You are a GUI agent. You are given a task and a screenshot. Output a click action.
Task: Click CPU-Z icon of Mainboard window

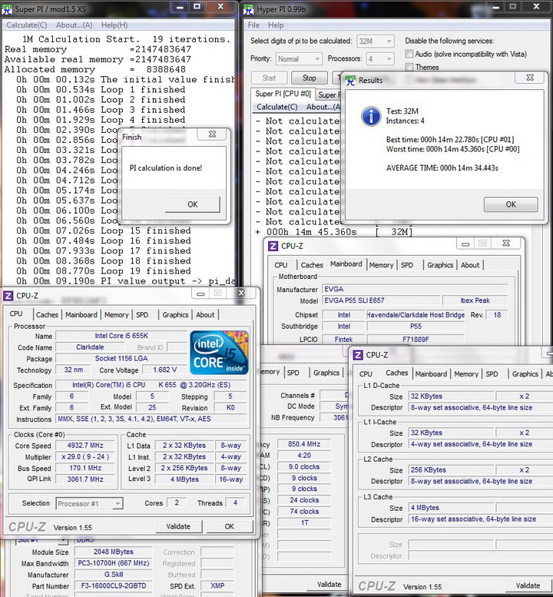(273, 246)
